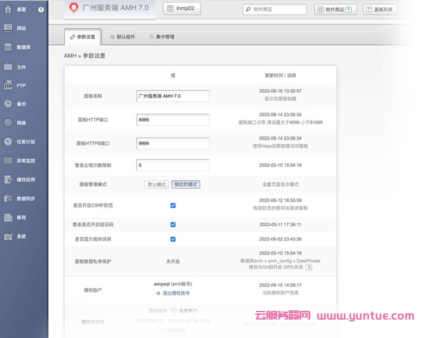Toggle the 登录是否开启验证码 checkbox
Screen dimensions: 431x338
pyautogui.click(x=173, y=225)
